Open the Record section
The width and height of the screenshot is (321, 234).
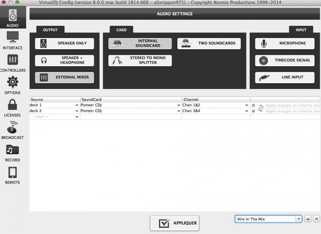point(13,153)
